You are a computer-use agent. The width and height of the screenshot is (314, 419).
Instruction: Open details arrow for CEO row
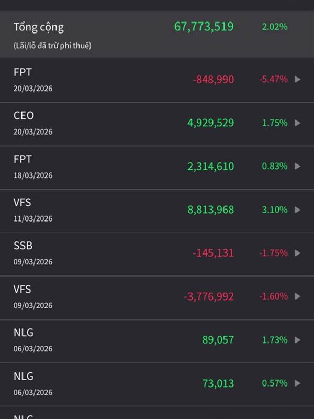tap(297, 123)
